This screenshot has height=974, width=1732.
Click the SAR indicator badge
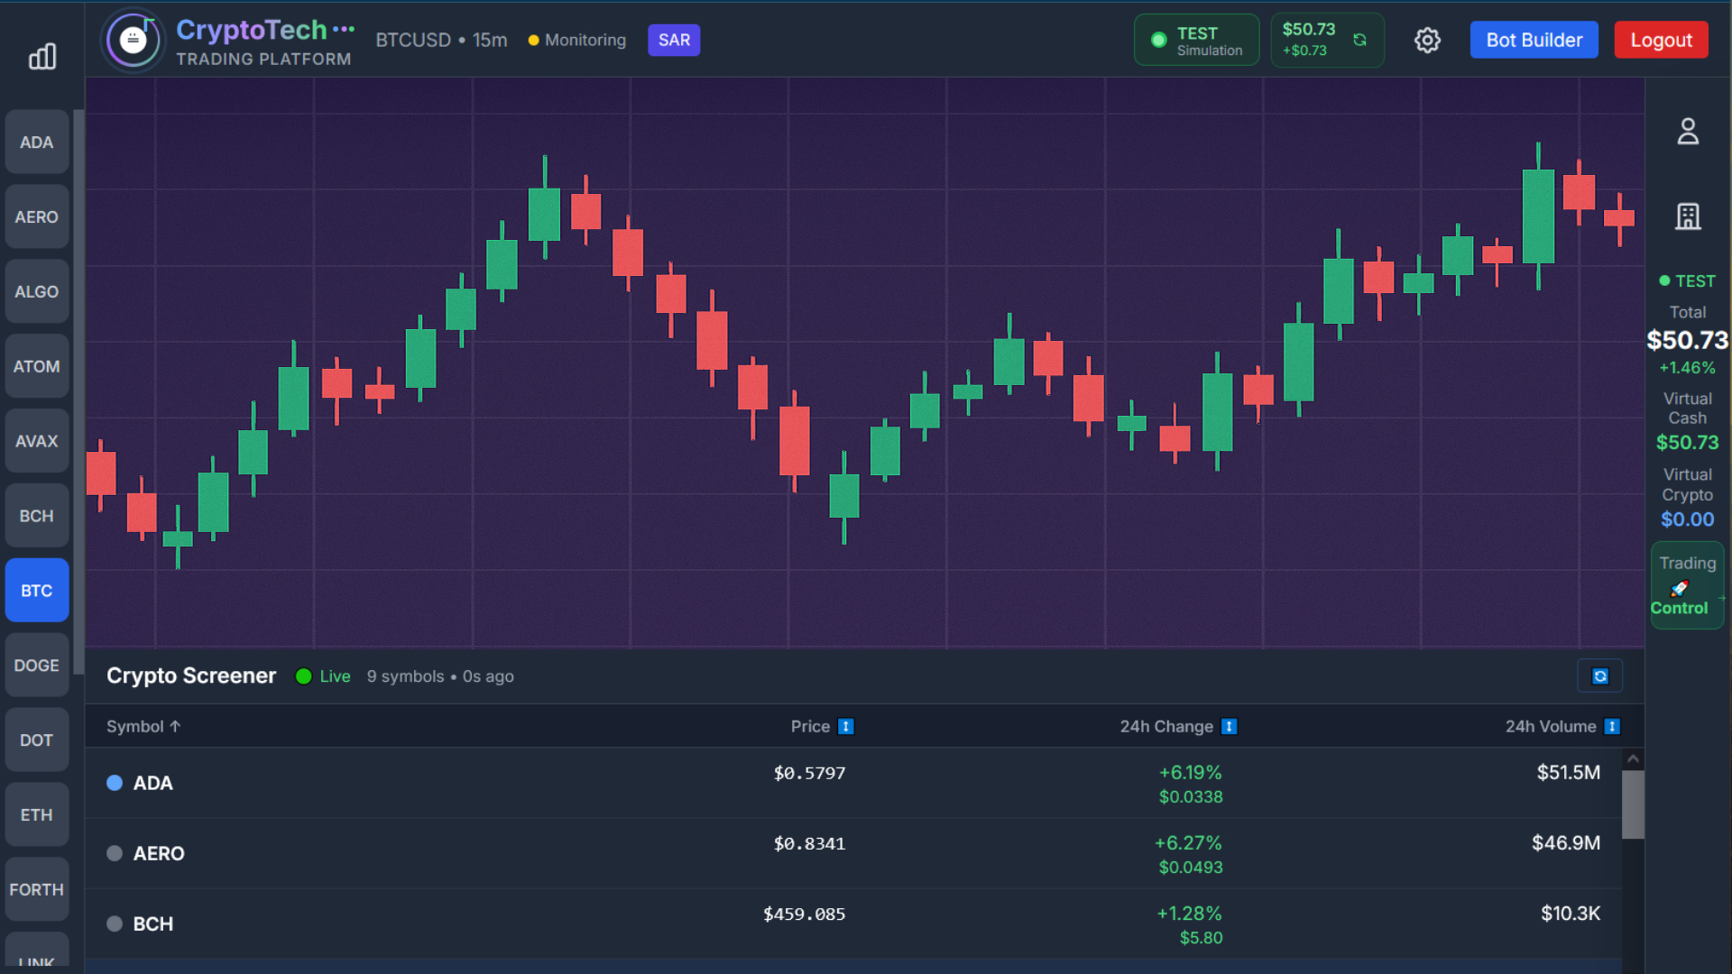point(674,41)
